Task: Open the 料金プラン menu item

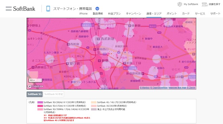Action: pyautogui.click(x=114, y=14)
